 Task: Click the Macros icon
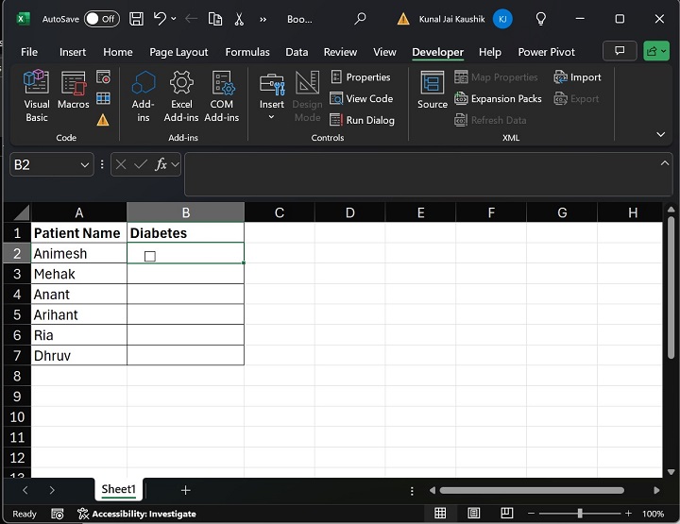[x=73, y=94]
